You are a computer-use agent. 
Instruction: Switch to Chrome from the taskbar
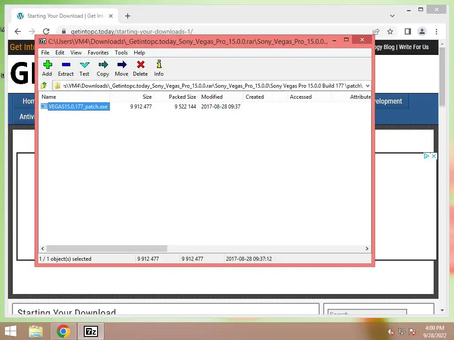click(x=63, y=331)
